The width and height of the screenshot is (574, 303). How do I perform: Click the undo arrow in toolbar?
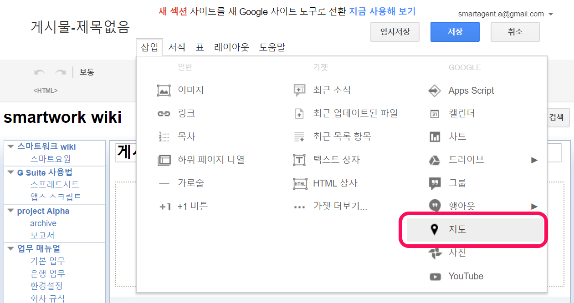(x=40, y=72)
